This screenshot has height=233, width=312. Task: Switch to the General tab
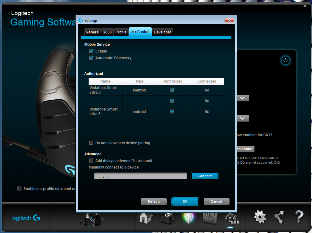(93, 32)
